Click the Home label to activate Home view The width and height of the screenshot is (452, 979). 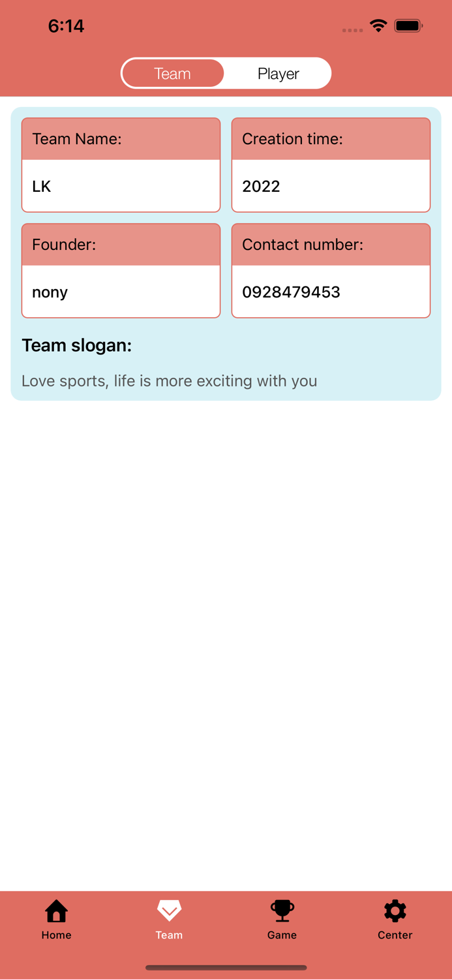pos(56,935)
